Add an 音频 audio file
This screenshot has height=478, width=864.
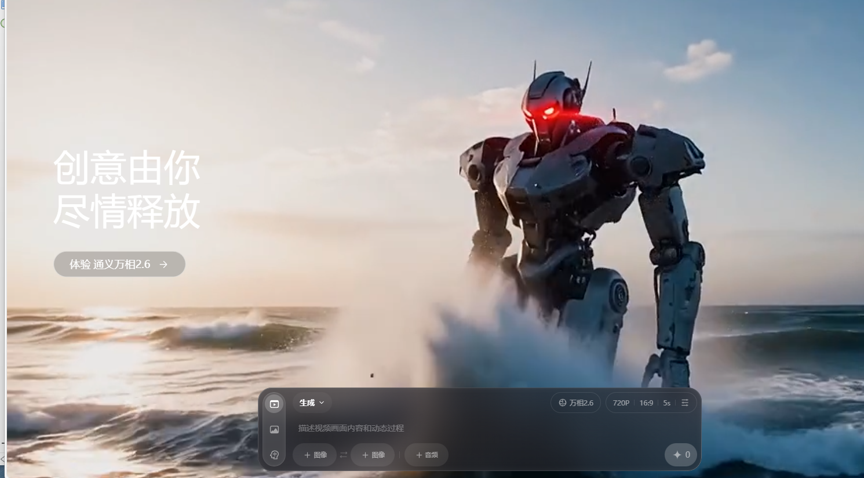tap(426, 455)
